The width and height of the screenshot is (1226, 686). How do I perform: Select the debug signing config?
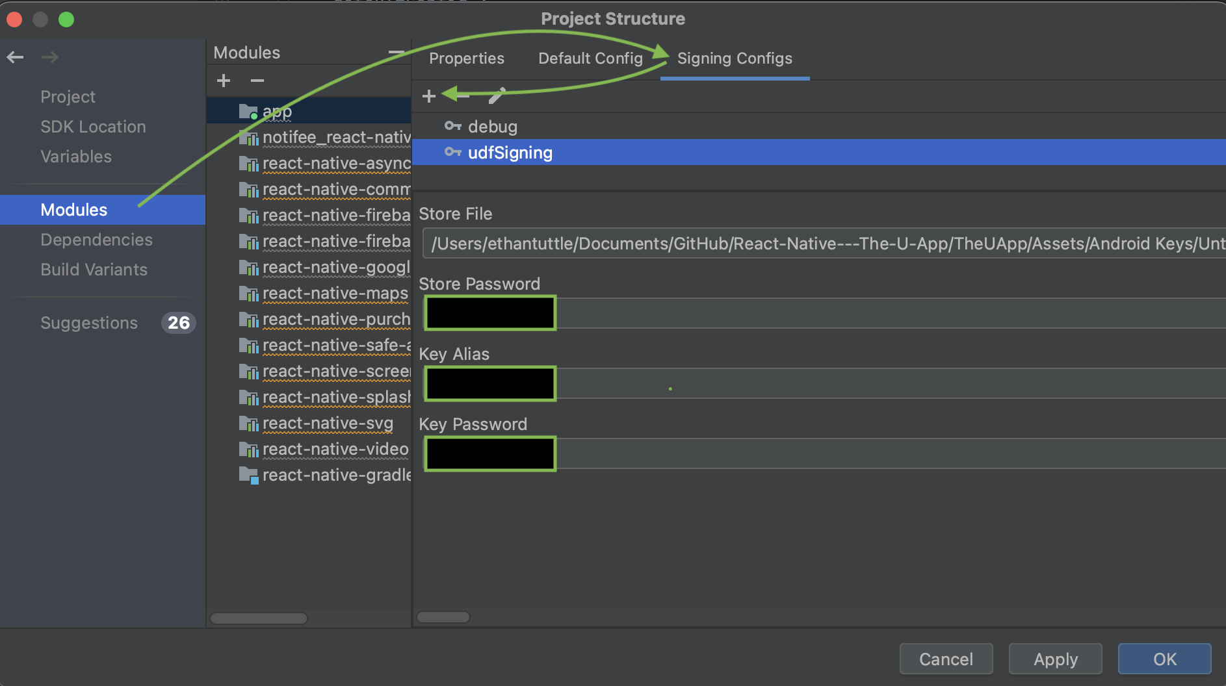[x=492, y=127]
